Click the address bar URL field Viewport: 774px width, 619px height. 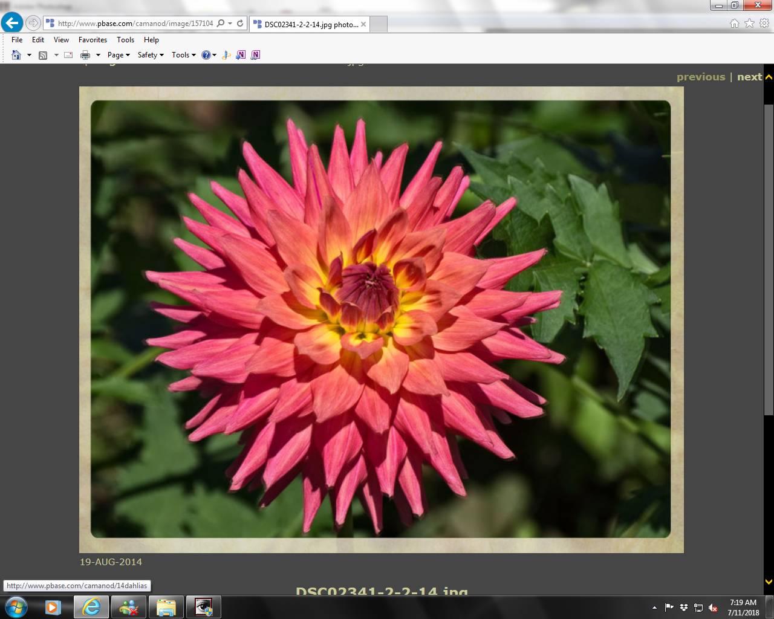134,24
